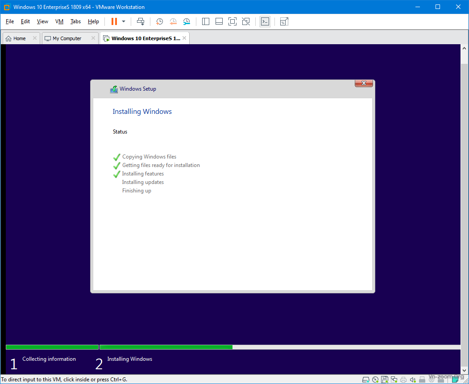Click 'Getting files ready for installation' text

click(x=161, y=165)
